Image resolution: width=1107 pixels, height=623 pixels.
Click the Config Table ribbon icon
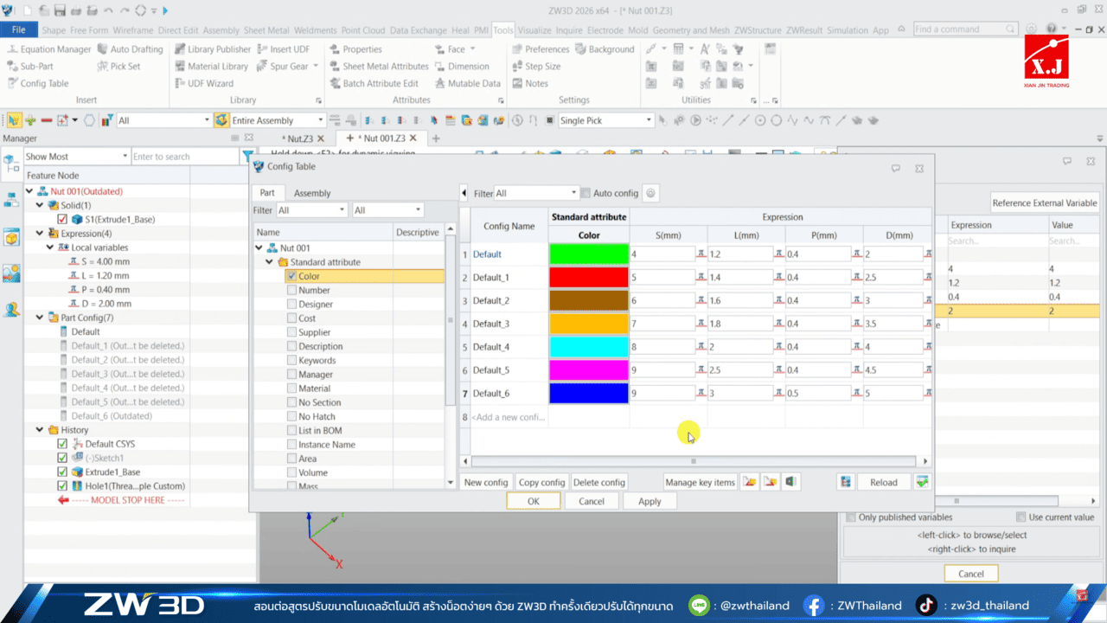click(x=13, y=84)
